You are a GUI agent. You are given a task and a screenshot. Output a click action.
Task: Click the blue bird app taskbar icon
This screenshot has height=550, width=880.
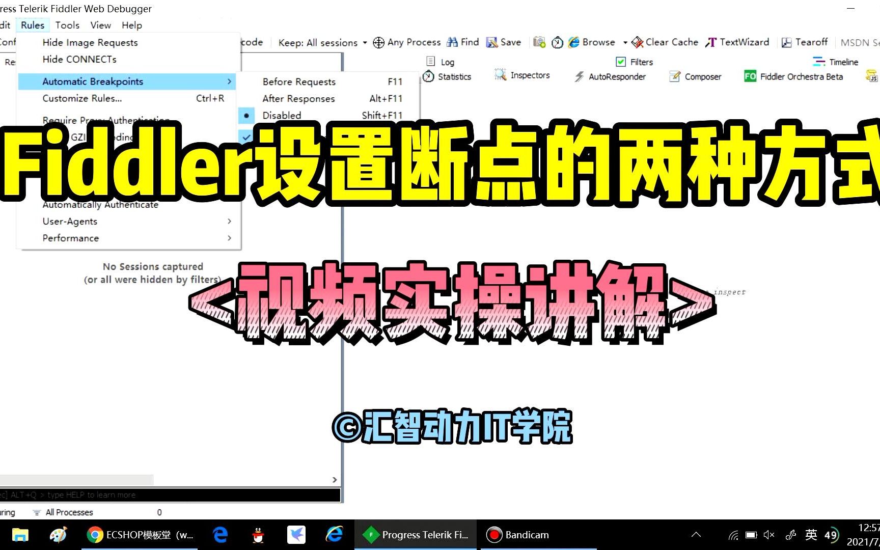(x=296, y=535)
